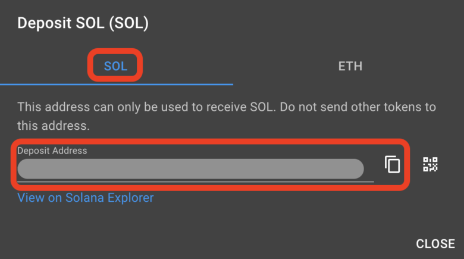Select the grayed-out deposit address text
Viewport: 464px width, 259px height.
click(x=190, y=168)
